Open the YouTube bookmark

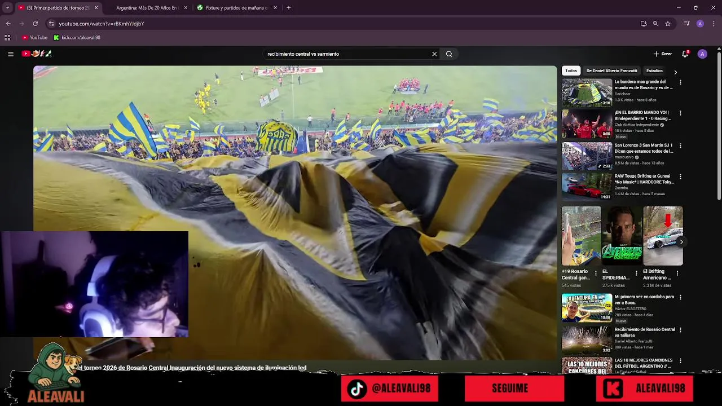pyautogui.click(x=35, y=38)
